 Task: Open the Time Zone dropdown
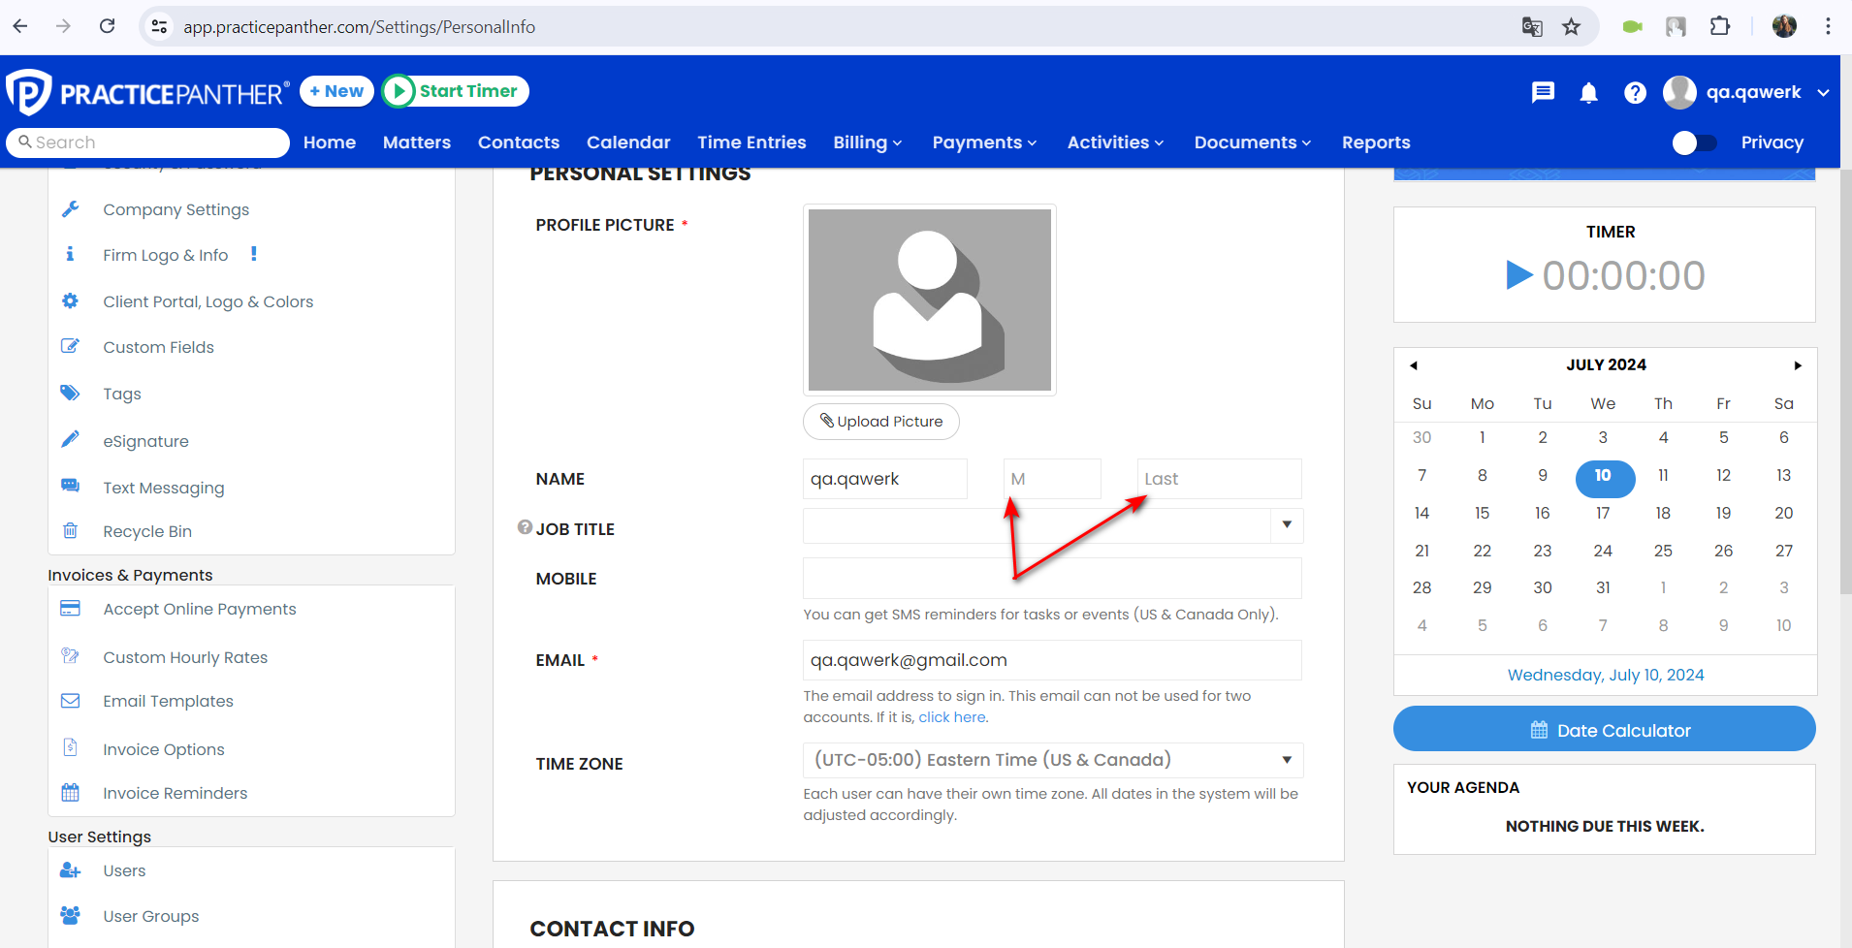coord(1053,760)
